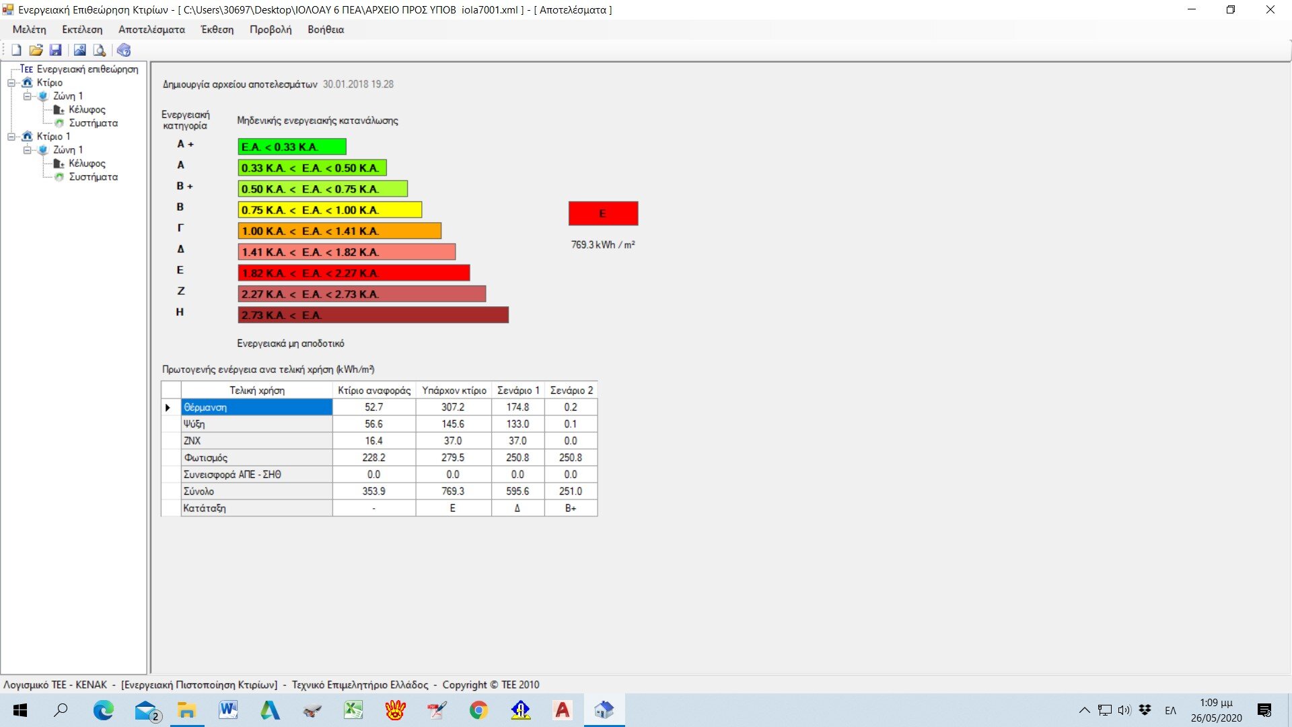Open the help book toolbar icon
This screenshot has width=1292, height=727.
point(124,50)
